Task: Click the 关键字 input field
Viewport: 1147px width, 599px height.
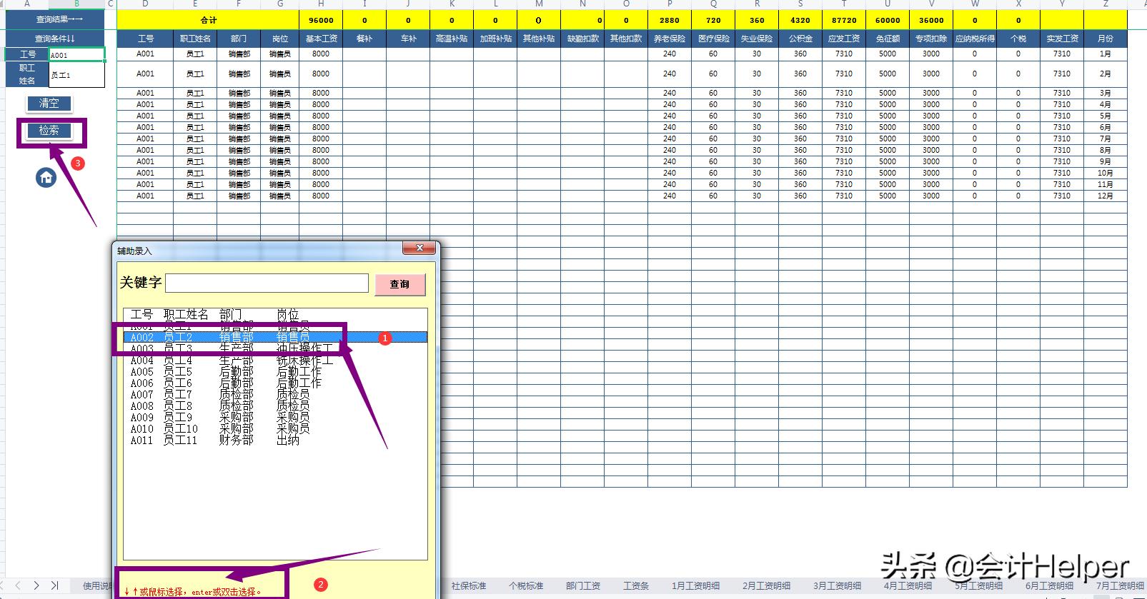Action: (267, 283)
